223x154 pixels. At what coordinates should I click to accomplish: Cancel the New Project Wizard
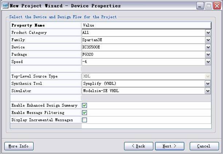pyautogui.click(x=204, y=146)
